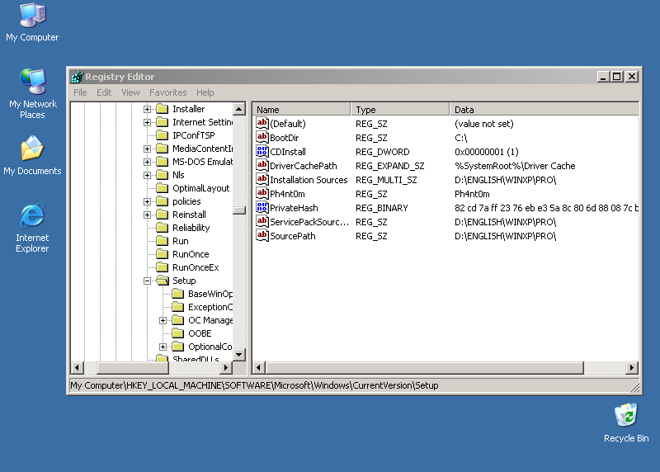Image resolution: width=660 pixels, height=472 pixels.
Task: Expand the Reinstall key
Action: coord(147,215)
